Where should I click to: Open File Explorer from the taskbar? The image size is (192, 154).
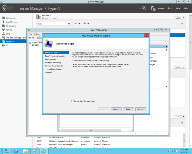25,151
